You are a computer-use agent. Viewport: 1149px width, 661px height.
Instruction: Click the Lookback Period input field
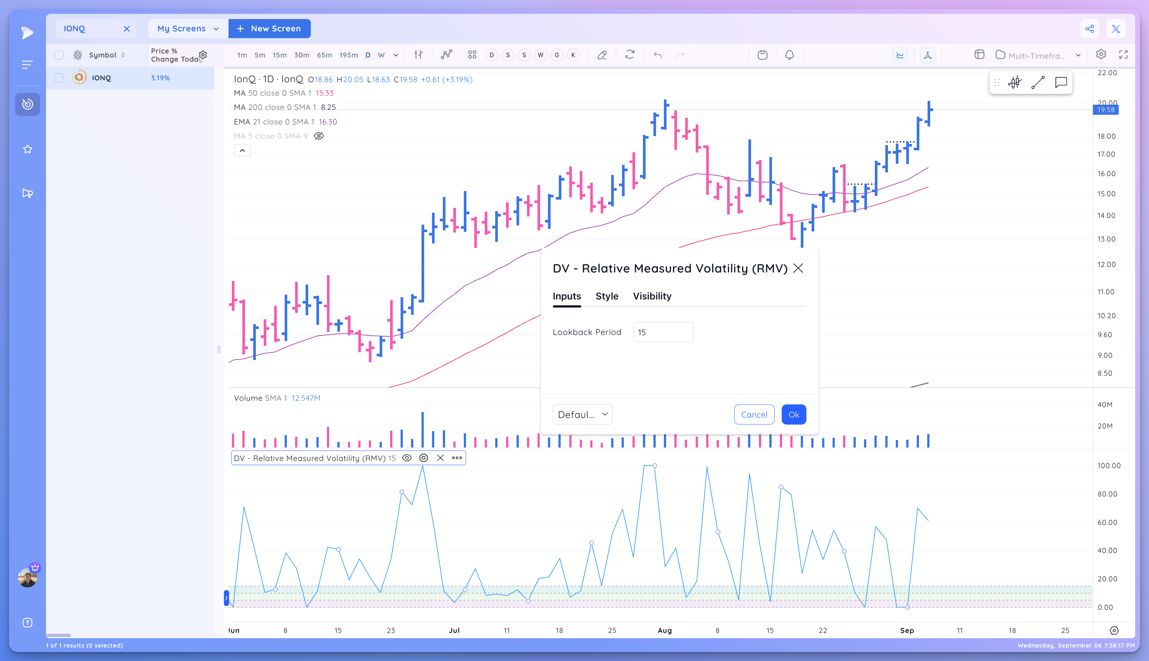pos(663,332)
